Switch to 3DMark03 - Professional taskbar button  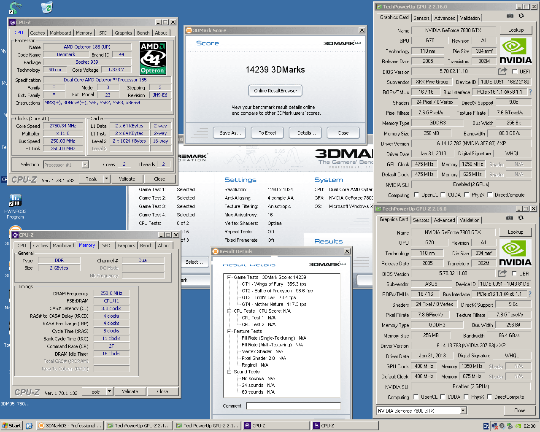(70, 426)
